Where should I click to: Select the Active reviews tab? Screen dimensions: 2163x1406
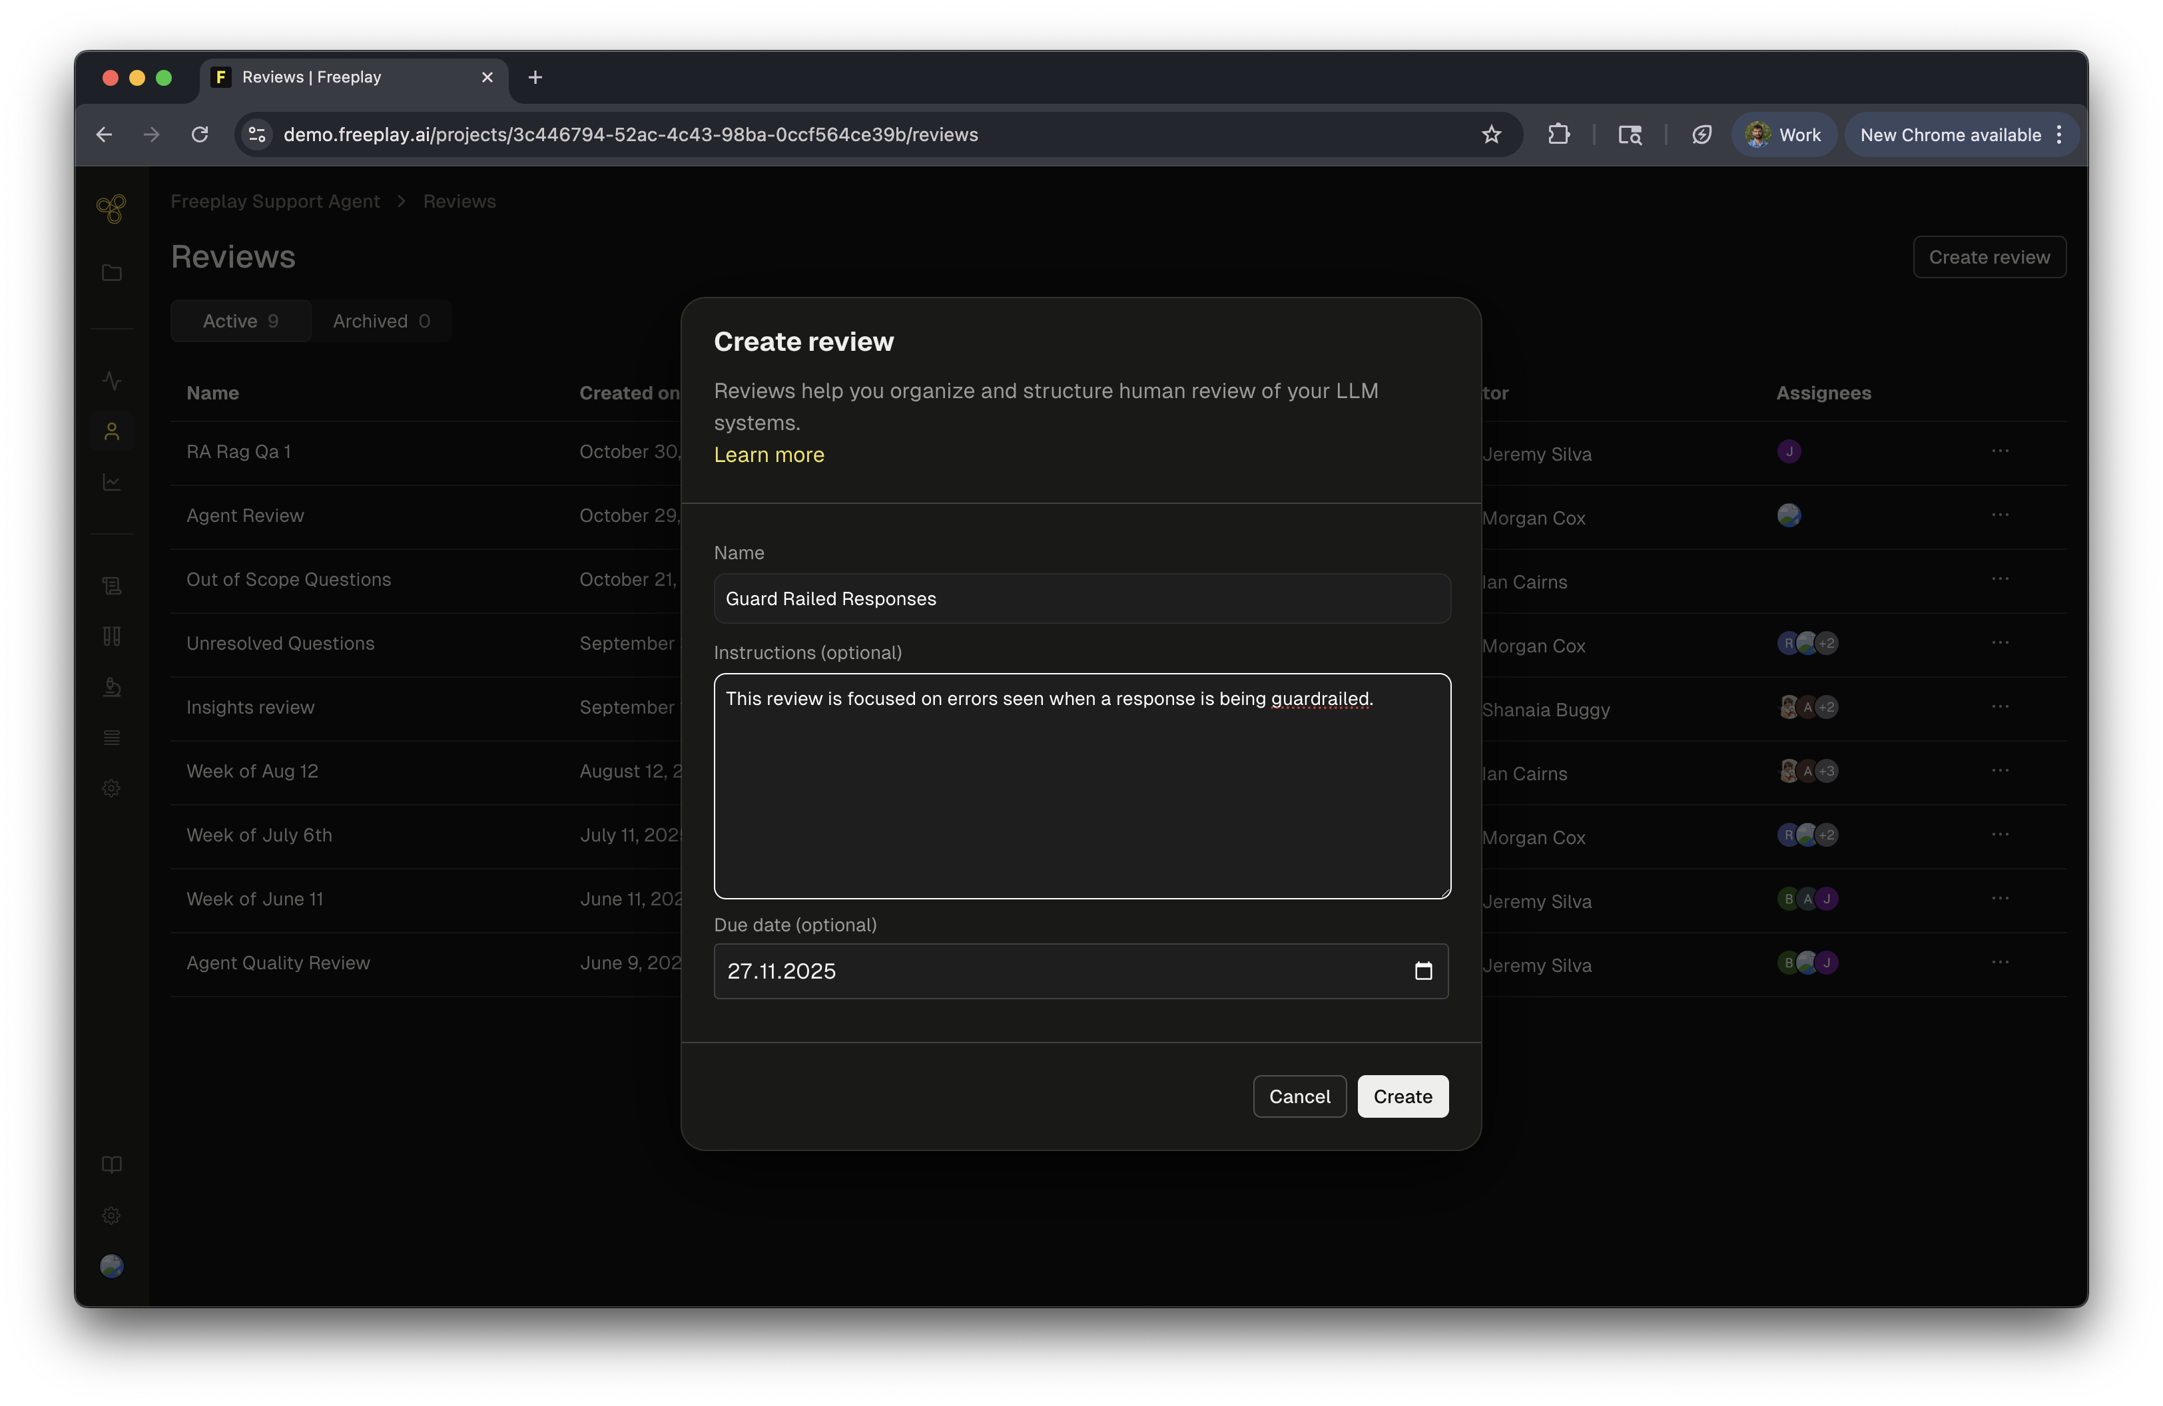(240, 321)
